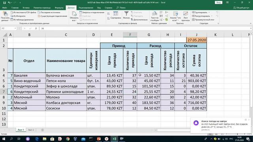This screenshot has width=253, height=142.
Task: Click the insert function fx icon
Action: pos(36,28)
